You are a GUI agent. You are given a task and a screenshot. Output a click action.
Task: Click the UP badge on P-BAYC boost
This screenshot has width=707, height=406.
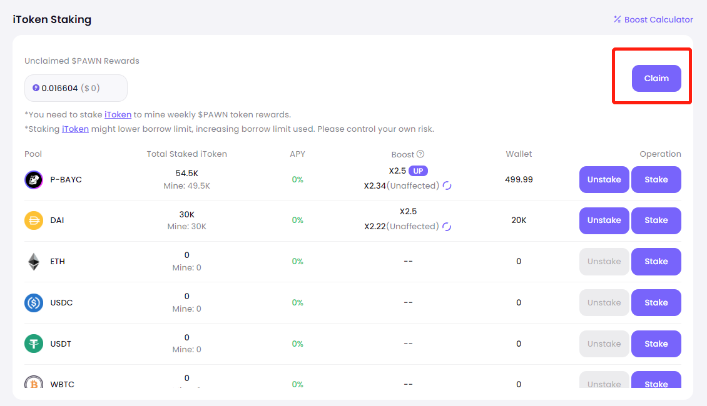418,171
